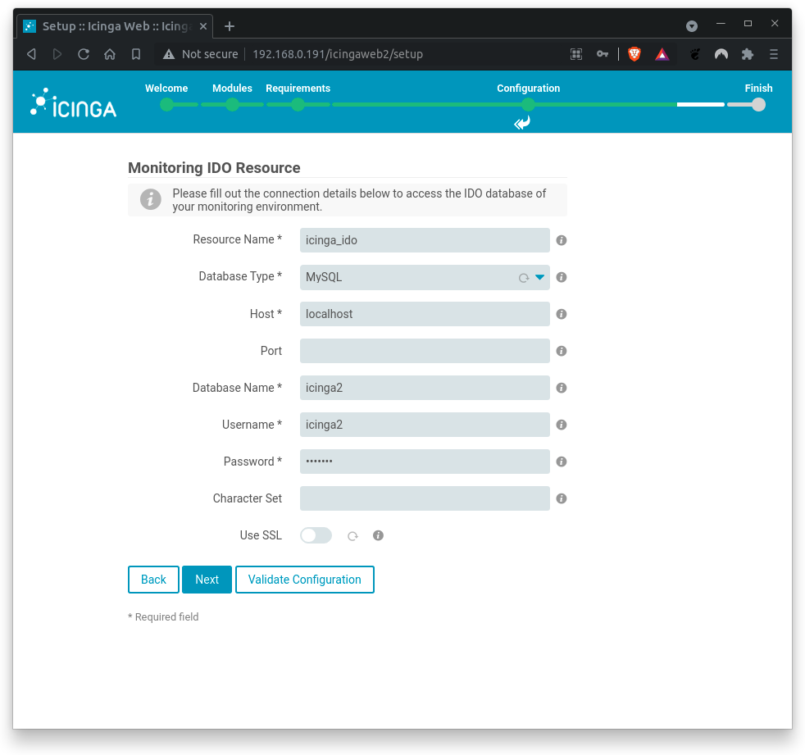Open the Brave Shields icon in the toolbar
Image resolution: width=805 pixels, height=755 pixels.
click(634, 54)
